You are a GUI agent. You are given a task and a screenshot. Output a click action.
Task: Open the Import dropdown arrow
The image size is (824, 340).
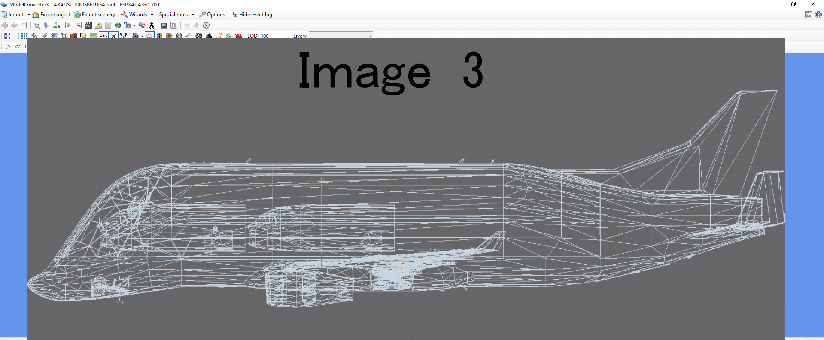pyautogui.click(x=29, y=15)
